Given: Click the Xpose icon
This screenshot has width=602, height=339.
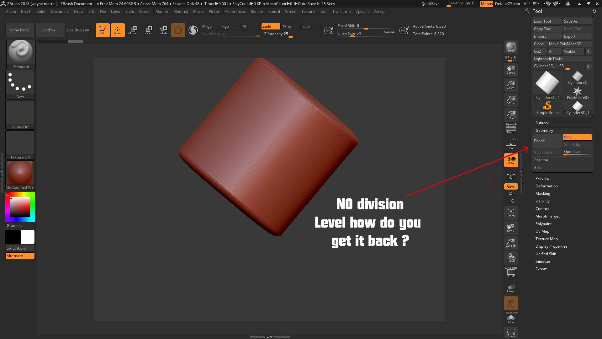Looking at the screenshot, I should 511,333.
